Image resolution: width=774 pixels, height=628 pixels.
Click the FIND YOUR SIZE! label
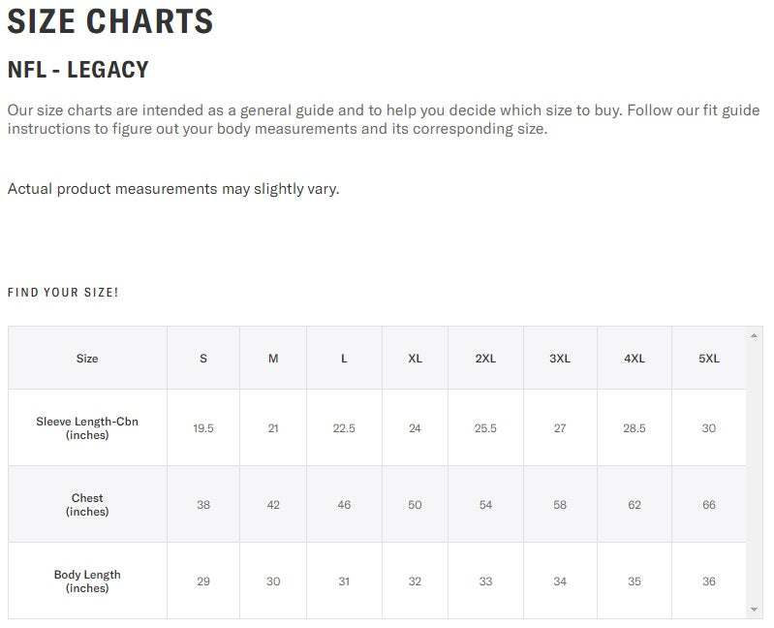pyautogui.click(x=63, y=292)
